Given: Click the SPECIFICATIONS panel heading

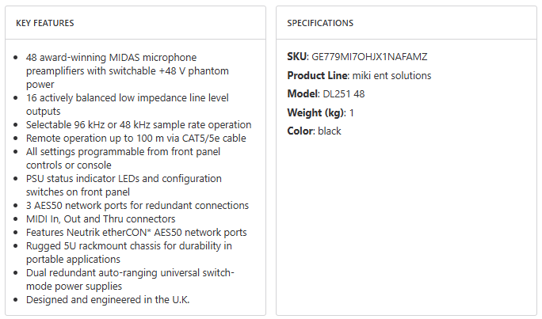Looking at the screenshot, I should point(320,23).
